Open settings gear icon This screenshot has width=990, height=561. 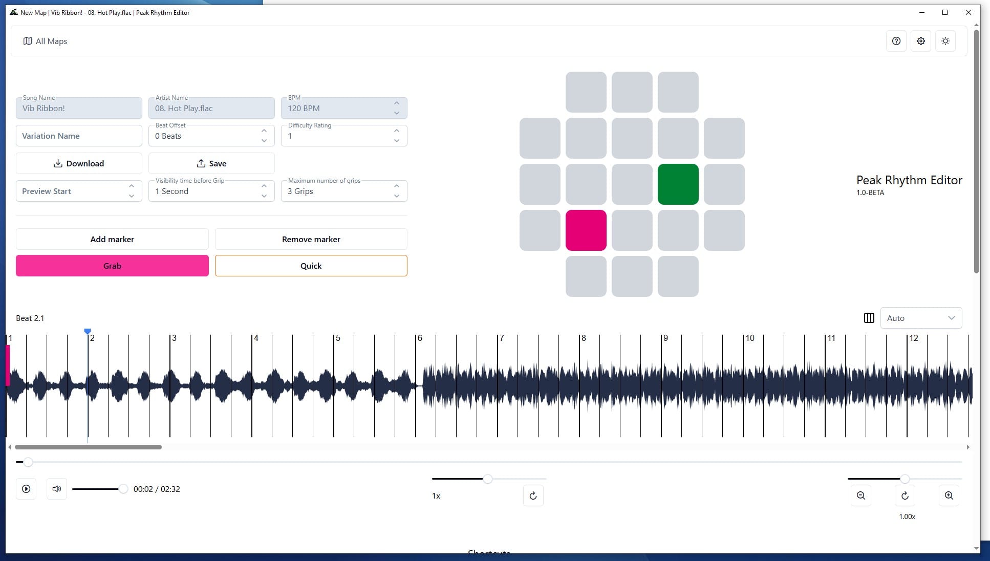(920, 41)
